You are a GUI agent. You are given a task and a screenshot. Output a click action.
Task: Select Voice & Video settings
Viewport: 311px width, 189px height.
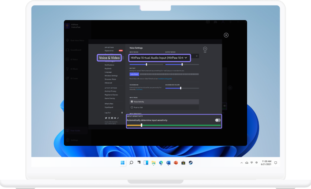[x=109, y=58]
